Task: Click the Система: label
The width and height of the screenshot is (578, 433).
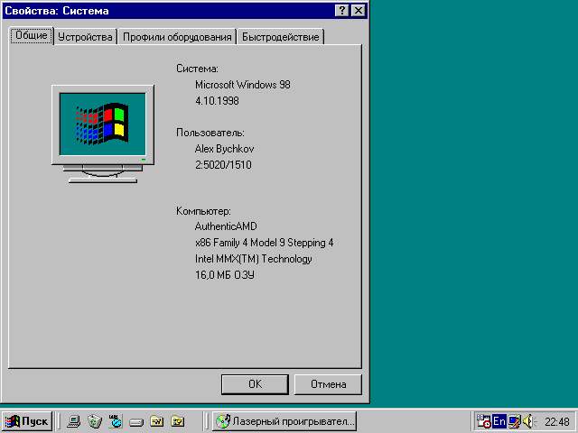Action: (x=197, y=69)
